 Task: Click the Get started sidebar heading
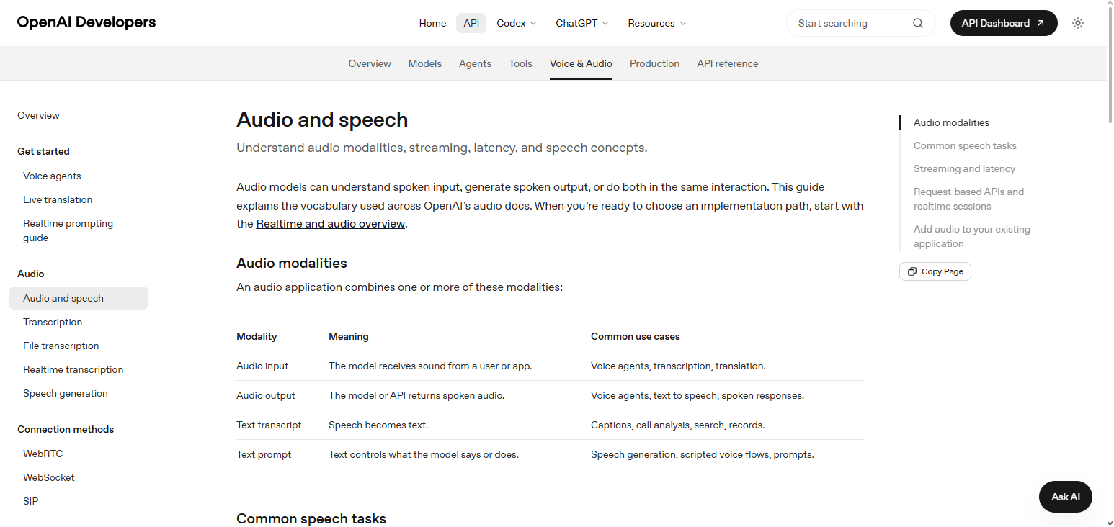[43, 151]
